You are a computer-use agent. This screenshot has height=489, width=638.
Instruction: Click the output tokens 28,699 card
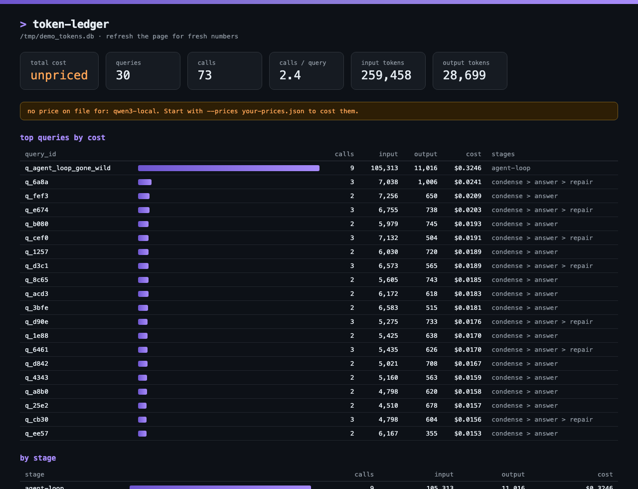click(470, 71)
